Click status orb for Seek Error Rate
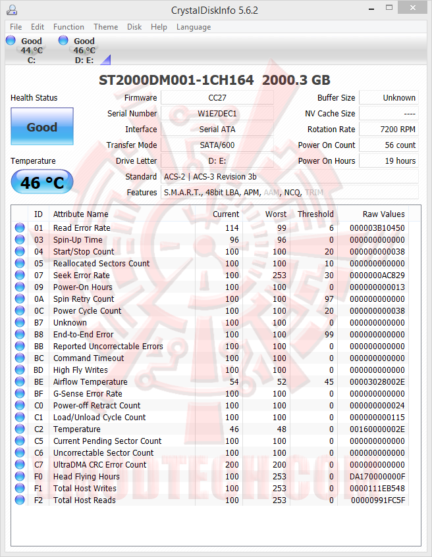The image size is (432, 557). (x=20, y=275)
